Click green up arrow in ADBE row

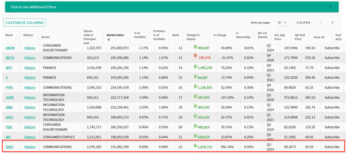tap(195, 96)
